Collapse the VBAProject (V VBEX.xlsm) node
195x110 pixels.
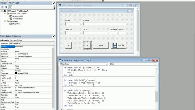click(2, 11)
